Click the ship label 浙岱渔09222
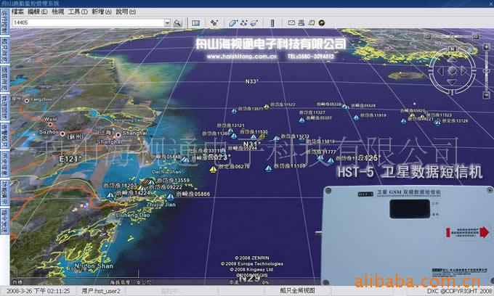Viewport: 494px width, 296px height. [166, 187]
